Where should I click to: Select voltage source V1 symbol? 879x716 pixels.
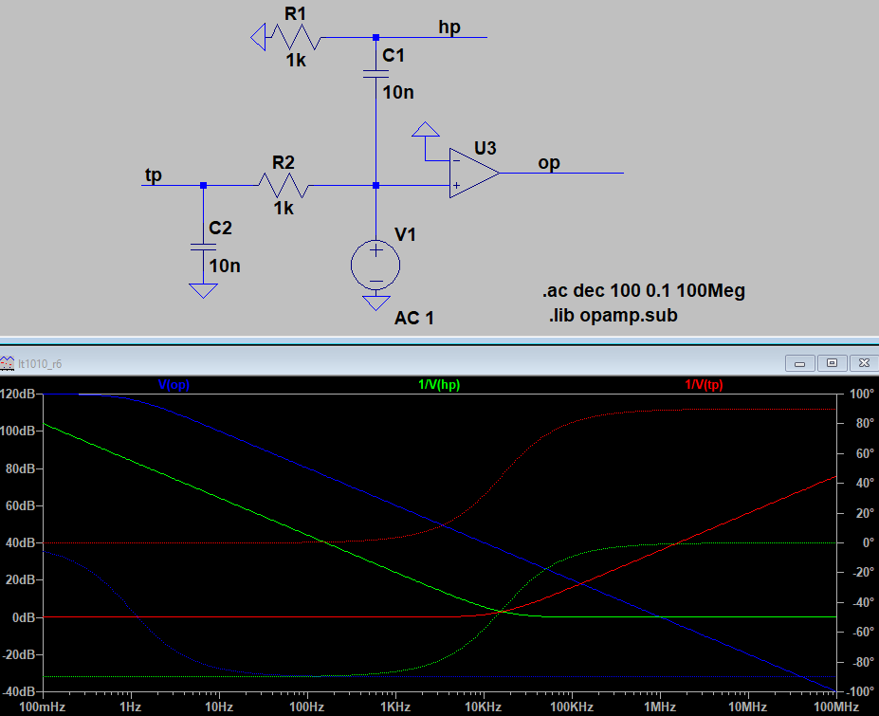pos(375,266)
